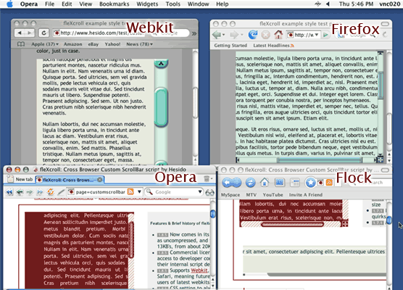The height and width of the screenshot is (290, 403).
Task: Open MTV bookmark in Flock
Action: click(251, 195)
